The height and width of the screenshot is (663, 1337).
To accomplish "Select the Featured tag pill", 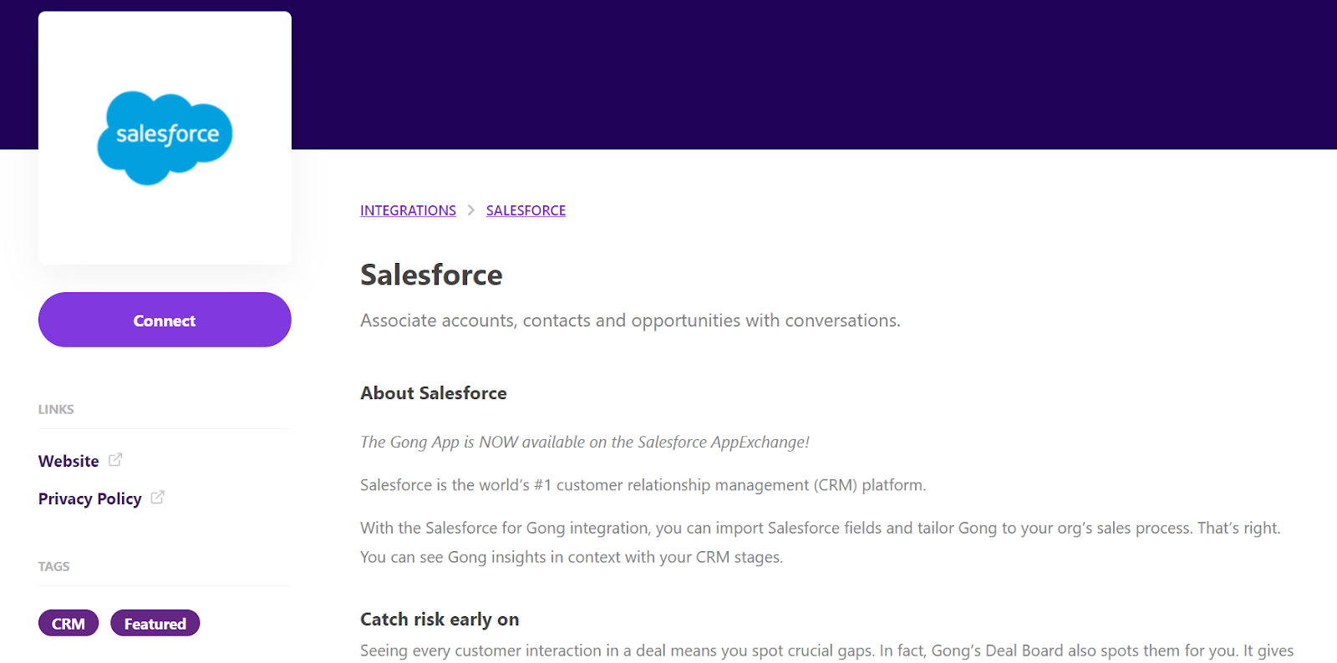I will click(x=155, y=624).
